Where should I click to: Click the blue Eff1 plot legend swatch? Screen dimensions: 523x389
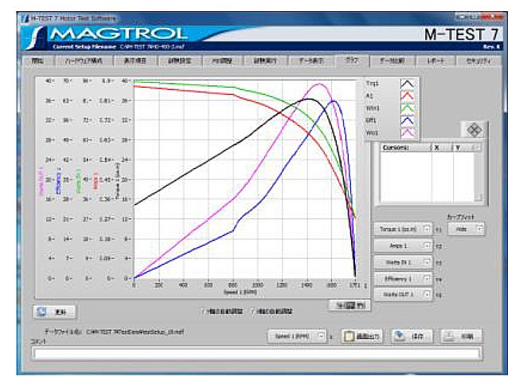(x=408, y=120)
